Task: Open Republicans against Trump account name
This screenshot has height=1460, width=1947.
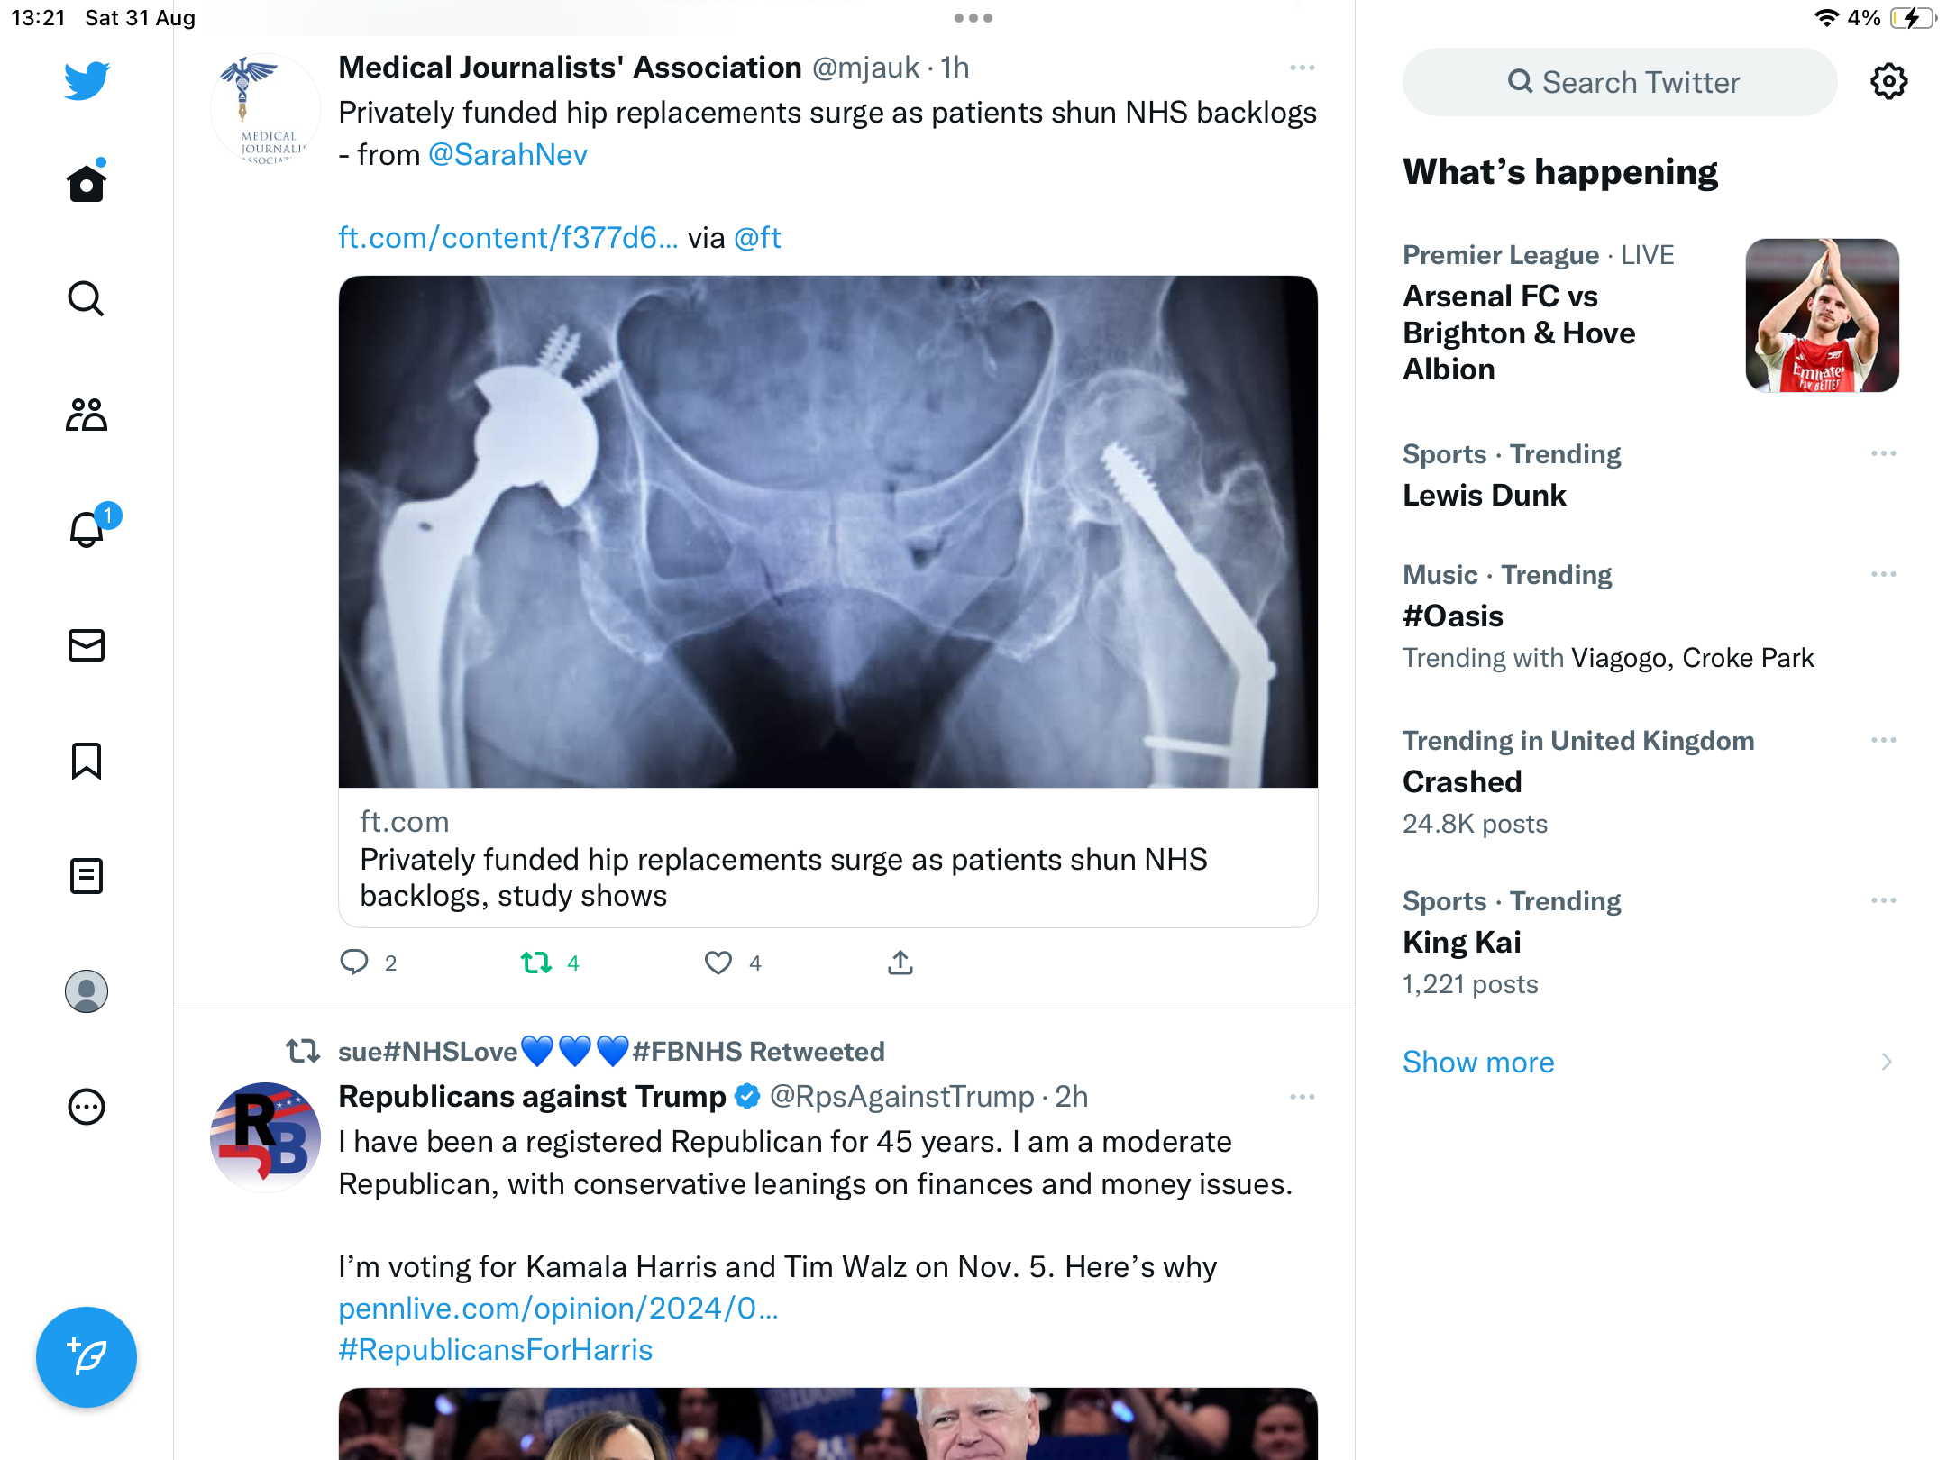Action: coord(532,1097)
